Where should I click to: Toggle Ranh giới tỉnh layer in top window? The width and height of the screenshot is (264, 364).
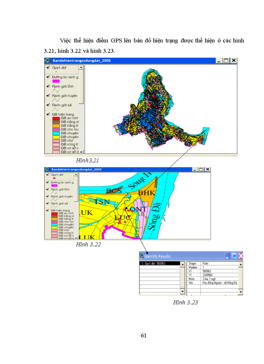48,87
